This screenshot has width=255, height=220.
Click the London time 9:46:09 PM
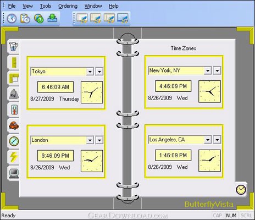[56, 156]
